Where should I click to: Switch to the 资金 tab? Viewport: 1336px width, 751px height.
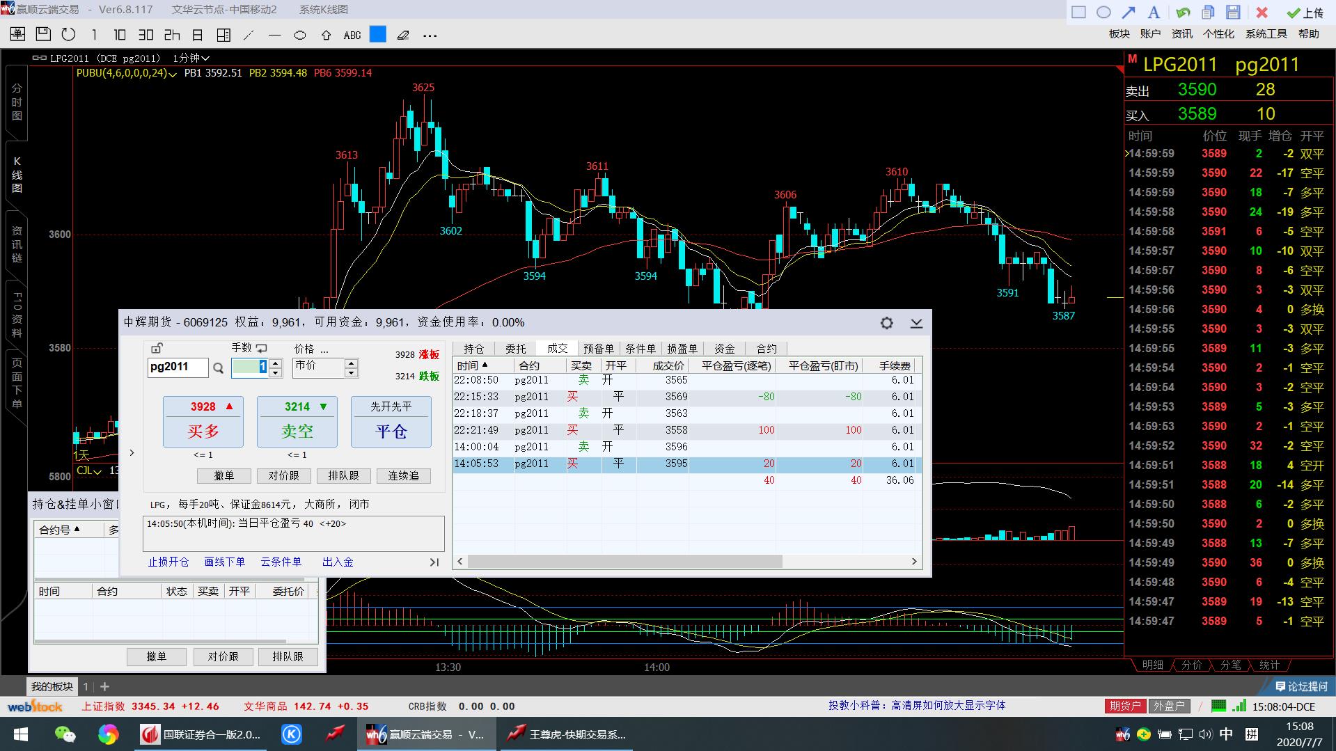coord(724,348)
